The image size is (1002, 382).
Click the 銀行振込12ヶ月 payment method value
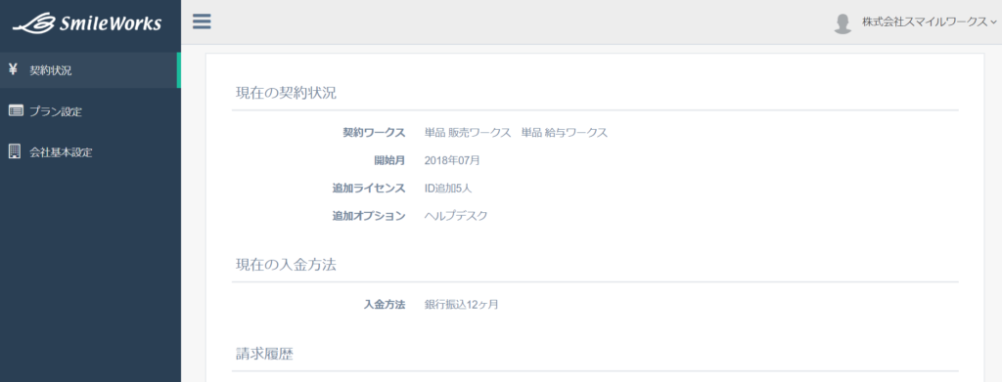(x=462, y=305)
